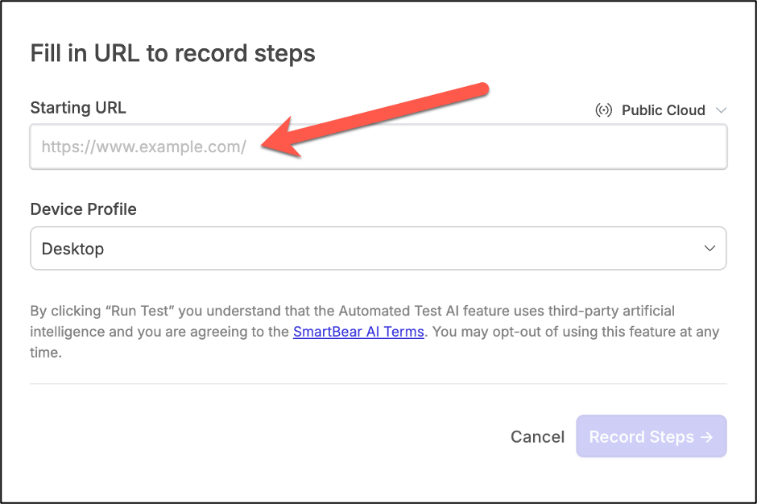Click the arrow icon inside Record Steps button
Image resolution: width=757 pixels, height=504 pixels.
point(707,436)
